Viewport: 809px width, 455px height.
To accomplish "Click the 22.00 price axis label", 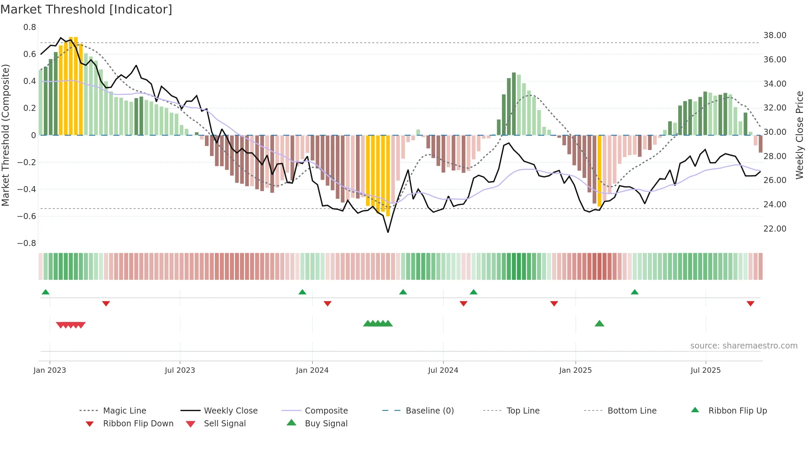I will [x=775, y=229].
